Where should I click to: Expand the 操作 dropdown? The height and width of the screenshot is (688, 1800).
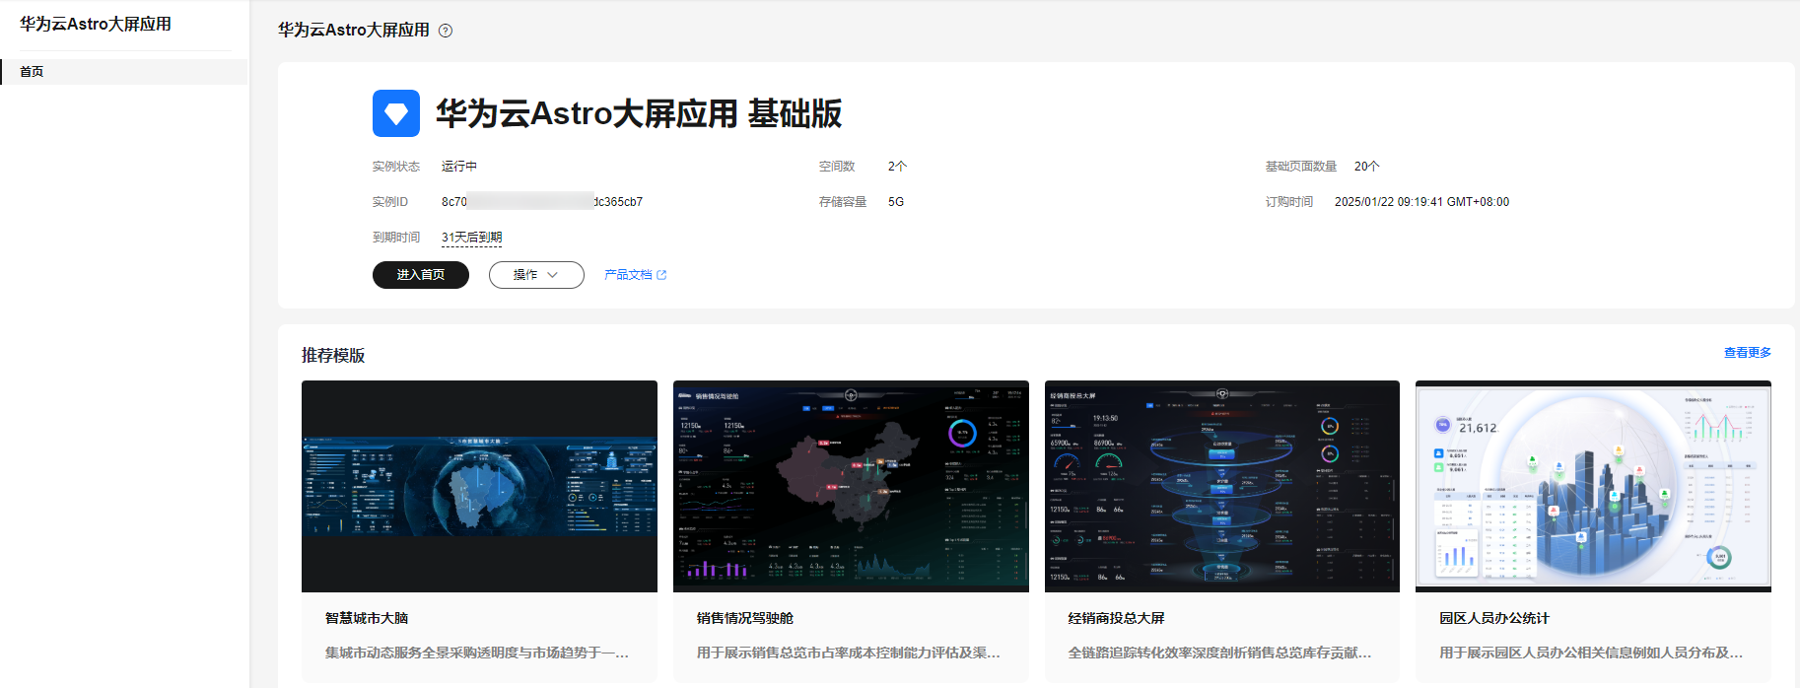click(536, 275)
